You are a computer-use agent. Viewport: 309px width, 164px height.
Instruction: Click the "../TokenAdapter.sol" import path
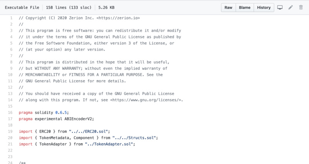109,144
